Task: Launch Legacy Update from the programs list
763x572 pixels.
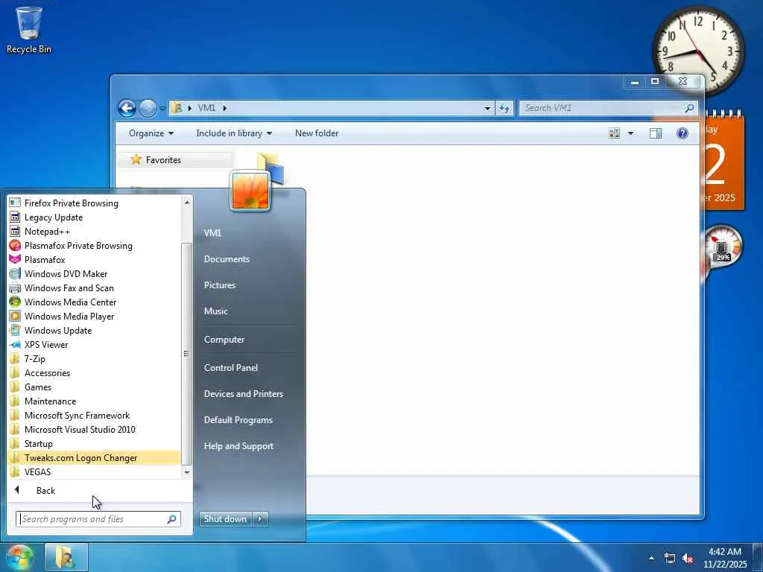Action: point(94,217)
